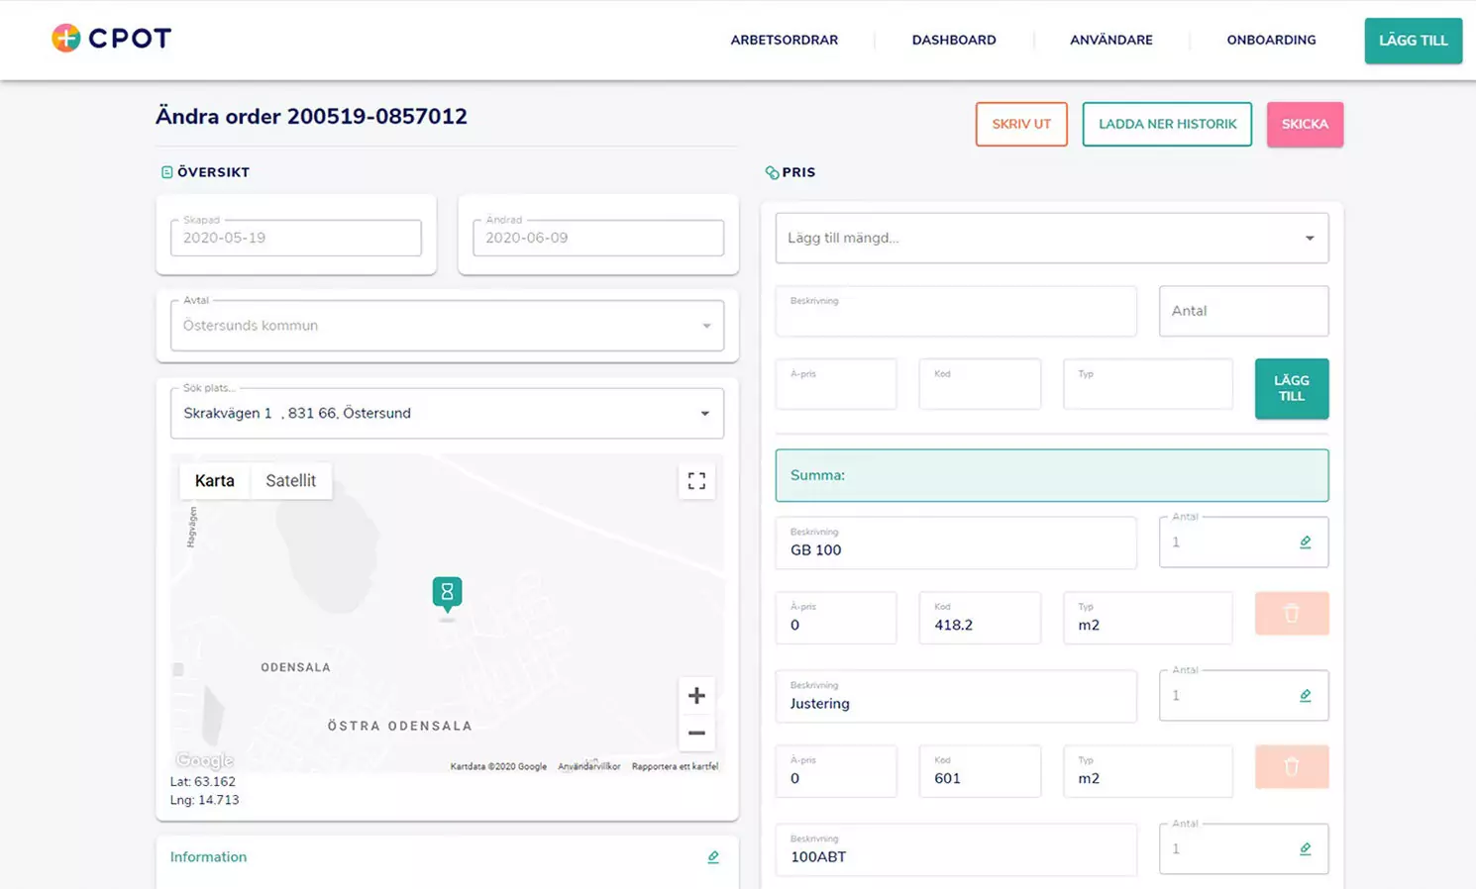Click the CPOT logo
1476x889 pixels.
111,39
